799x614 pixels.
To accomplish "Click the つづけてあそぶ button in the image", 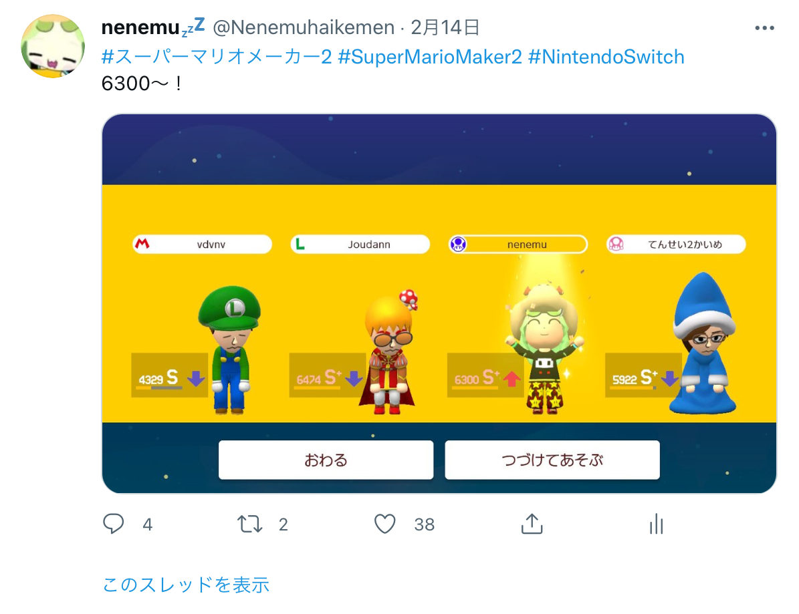I will pyautogui.click(x=552, y=460).
